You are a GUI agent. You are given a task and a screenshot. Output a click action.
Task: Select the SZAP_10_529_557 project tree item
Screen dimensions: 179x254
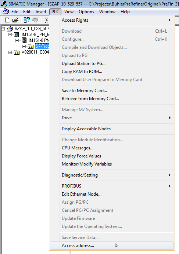point(32,29)
